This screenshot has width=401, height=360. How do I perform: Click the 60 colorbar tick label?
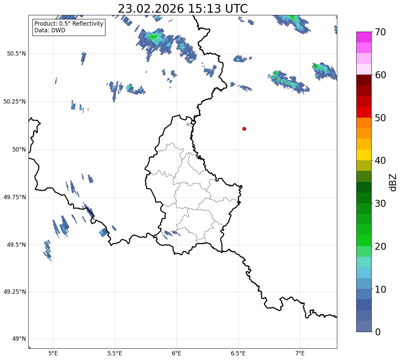[380, 75]
